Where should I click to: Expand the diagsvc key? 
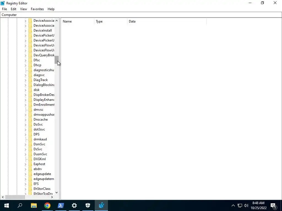pyautogui.click(x=25, y=75)
